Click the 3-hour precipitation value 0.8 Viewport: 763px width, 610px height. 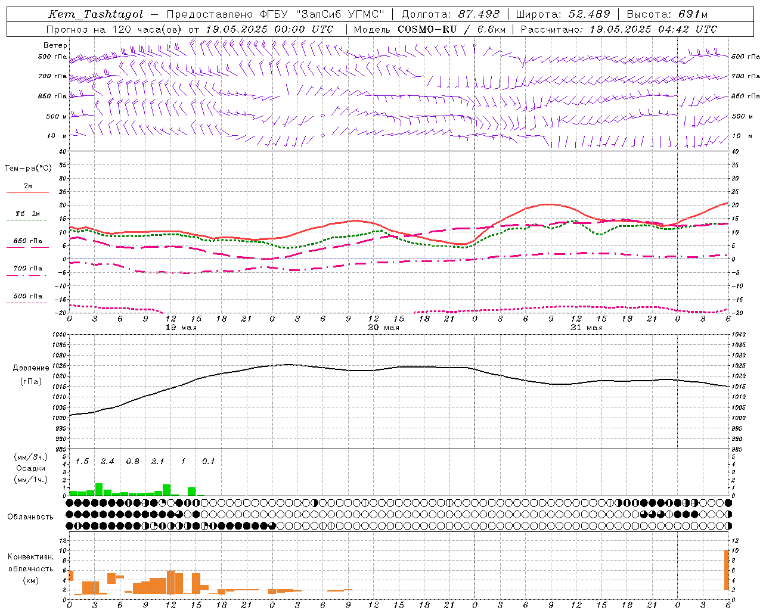coord(133,462)
